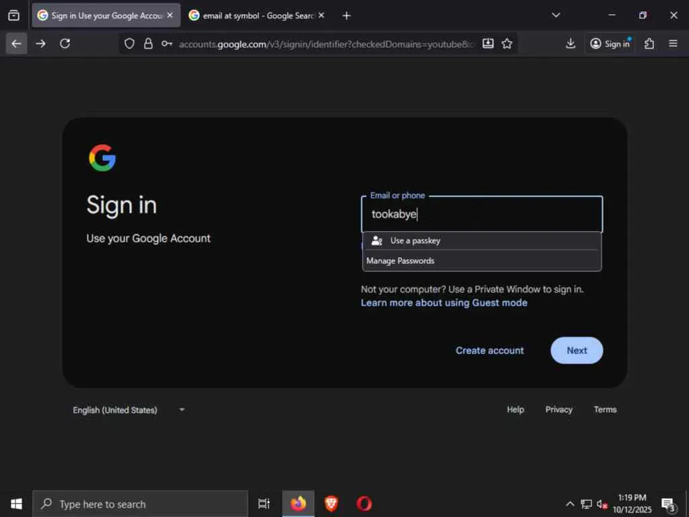Open the Terms link

pos(605,409)
